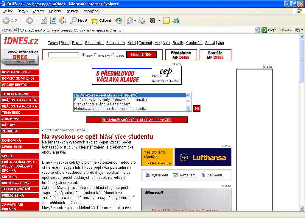Open the address bar dropdown arrow
The height and width of the screenshot is (218, 305).
[x=257, y=30]
